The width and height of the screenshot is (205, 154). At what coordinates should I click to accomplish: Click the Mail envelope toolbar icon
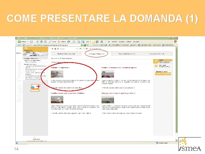74,42
